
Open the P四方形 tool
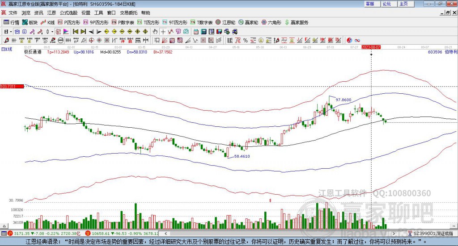pyautogui.click(x=69, y=22)
